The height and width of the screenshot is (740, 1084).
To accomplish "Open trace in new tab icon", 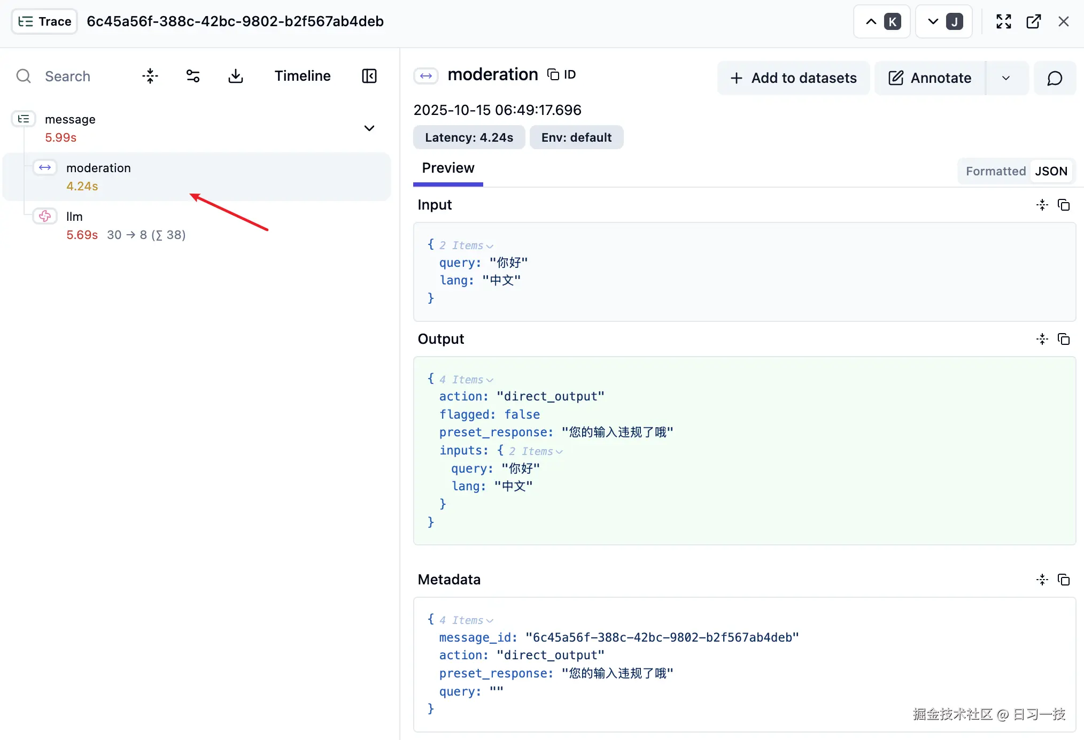I will tap(1033, 22).
